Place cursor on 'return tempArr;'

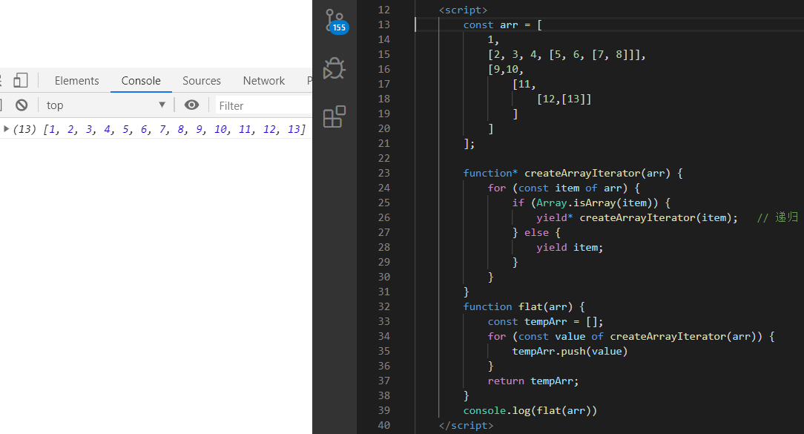(x=533, y=381)
